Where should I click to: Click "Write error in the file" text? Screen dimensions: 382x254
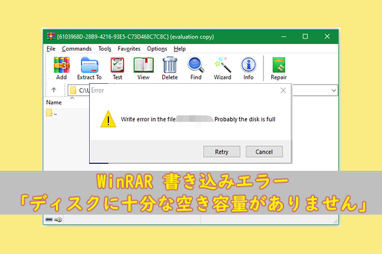[148, 119]
